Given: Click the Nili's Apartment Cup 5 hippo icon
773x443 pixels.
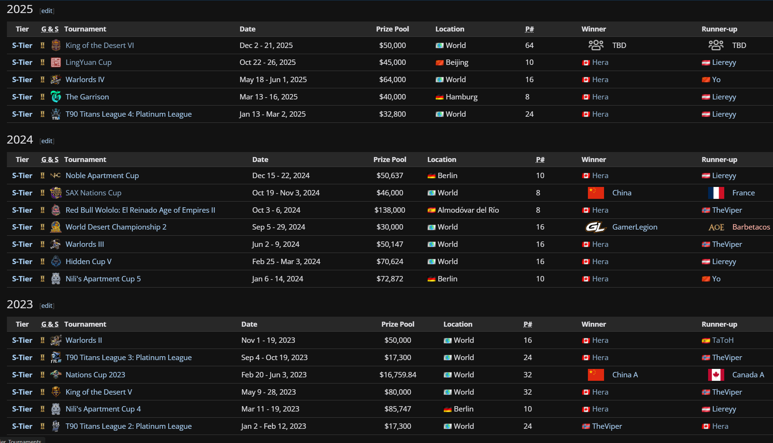Looking at the screenshot, I should click(56, 279).
